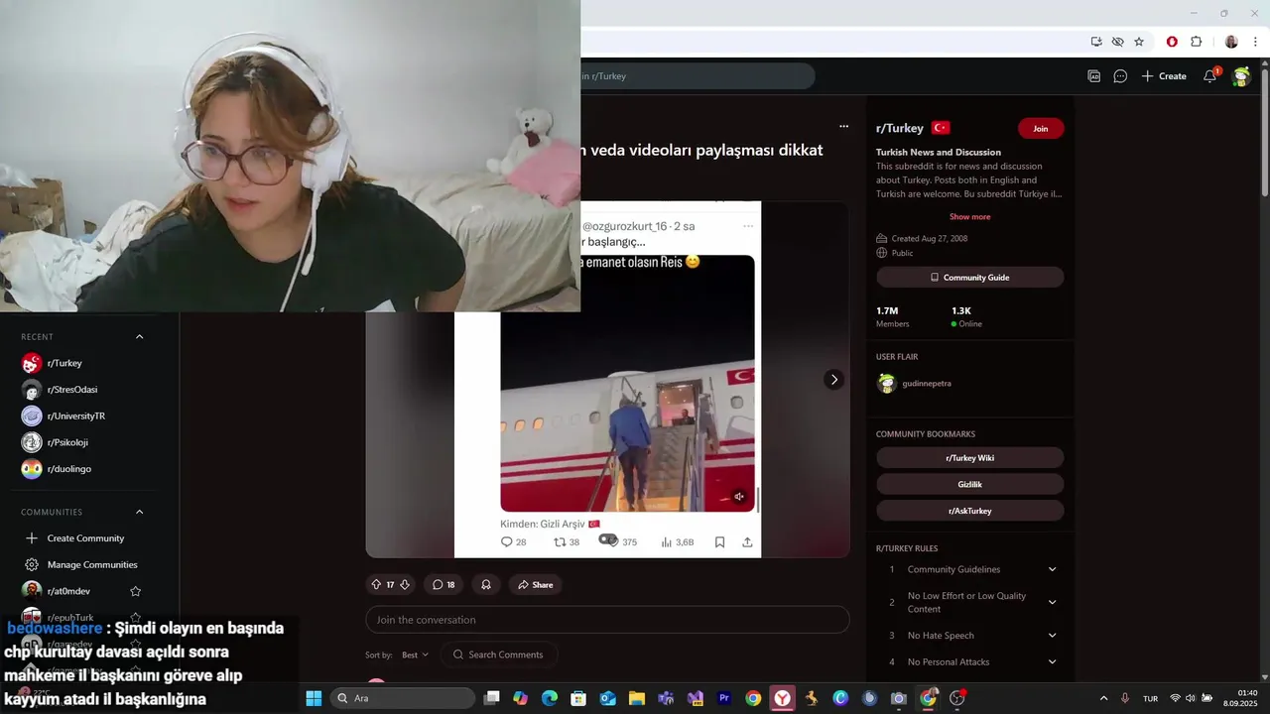Click Create post button in header
1270x714 pixels.
click(1164, 76)
